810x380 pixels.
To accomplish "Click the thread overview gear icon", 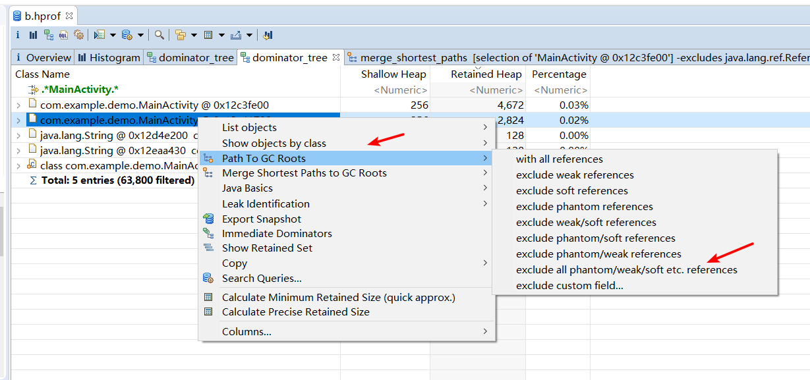I will tap(79, 35).
